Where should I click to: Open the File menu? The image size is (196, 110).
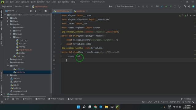click(7, 2)
